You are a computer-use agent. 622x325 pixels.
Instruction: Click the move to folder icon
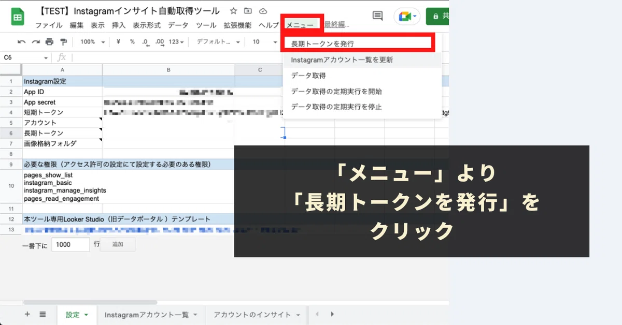click(248, 11)
